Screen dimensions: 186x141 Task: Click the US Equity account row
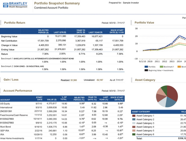click(62, 104)
